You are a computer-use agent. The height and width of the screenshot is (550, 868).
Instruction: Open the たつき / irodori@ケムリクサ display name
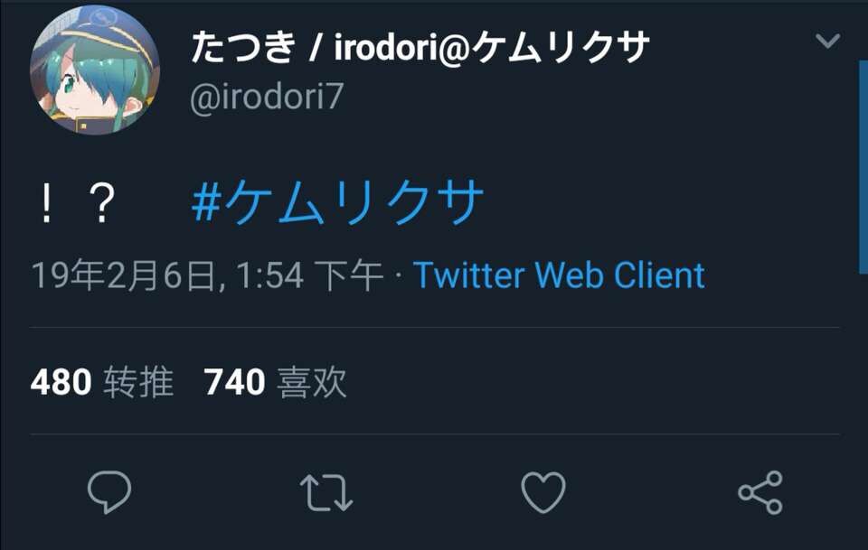pos(420,47)
